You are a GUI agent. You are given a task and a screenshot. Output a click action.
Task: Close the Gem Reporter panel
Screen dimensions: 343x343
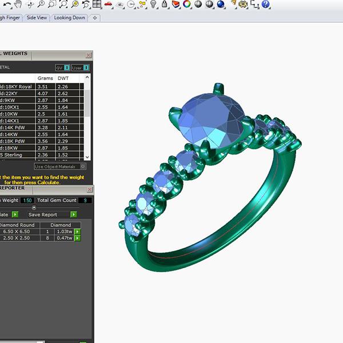90,189
